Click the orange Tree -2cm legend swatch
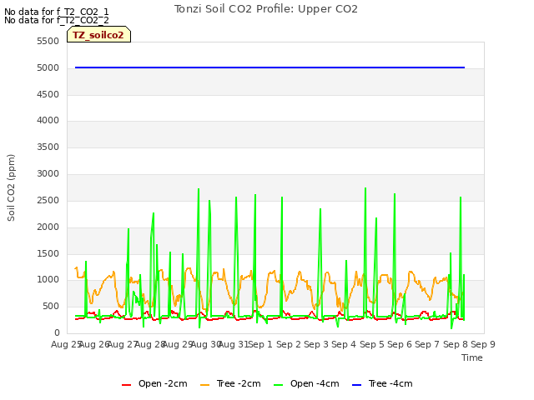This screenshot has height=400, width=534. [x=204, y=385]
